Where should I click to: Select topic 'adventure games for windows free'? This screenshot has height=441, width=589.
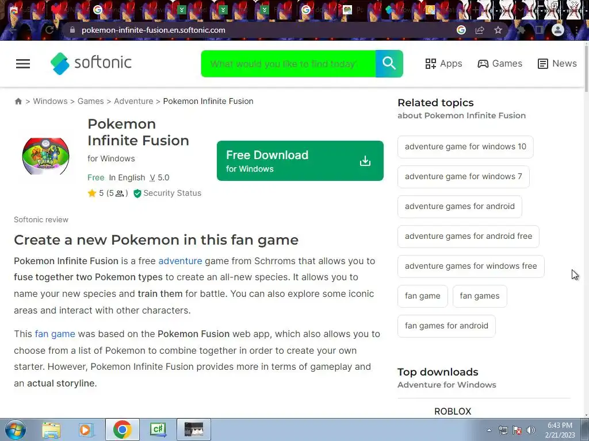click(471, 266)
